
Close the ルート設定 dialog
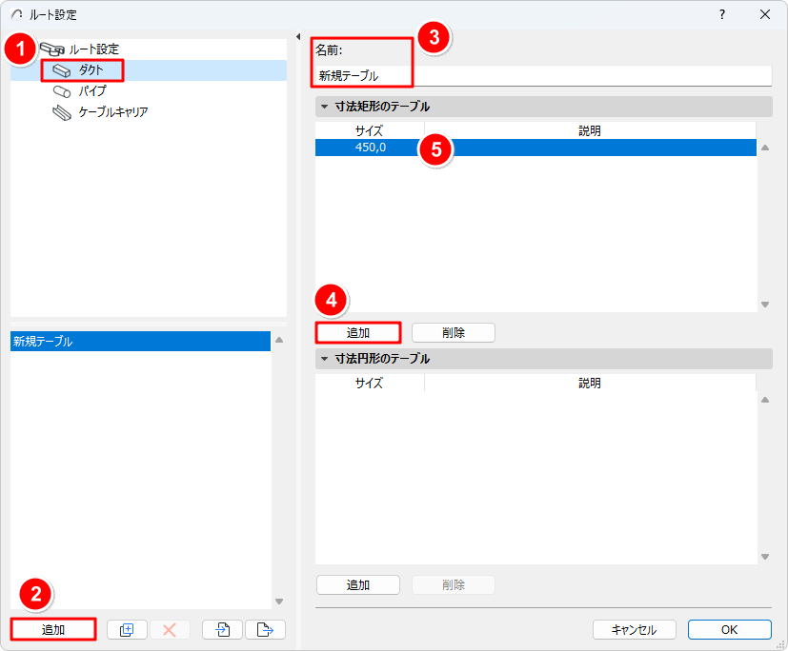[765, 14]
